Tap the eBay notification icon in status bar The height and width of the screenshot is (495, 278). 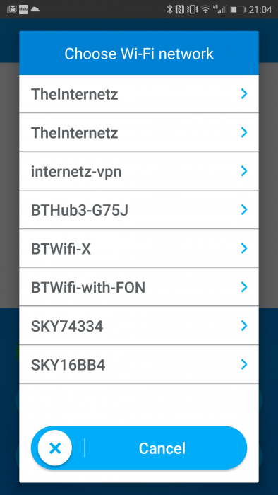[23, 9]
